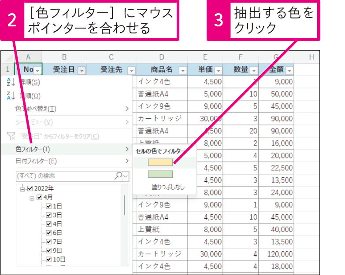Viewport: 345px width, 275px height.
Task: Select row 1 header
Action: (x=7, y=70)
